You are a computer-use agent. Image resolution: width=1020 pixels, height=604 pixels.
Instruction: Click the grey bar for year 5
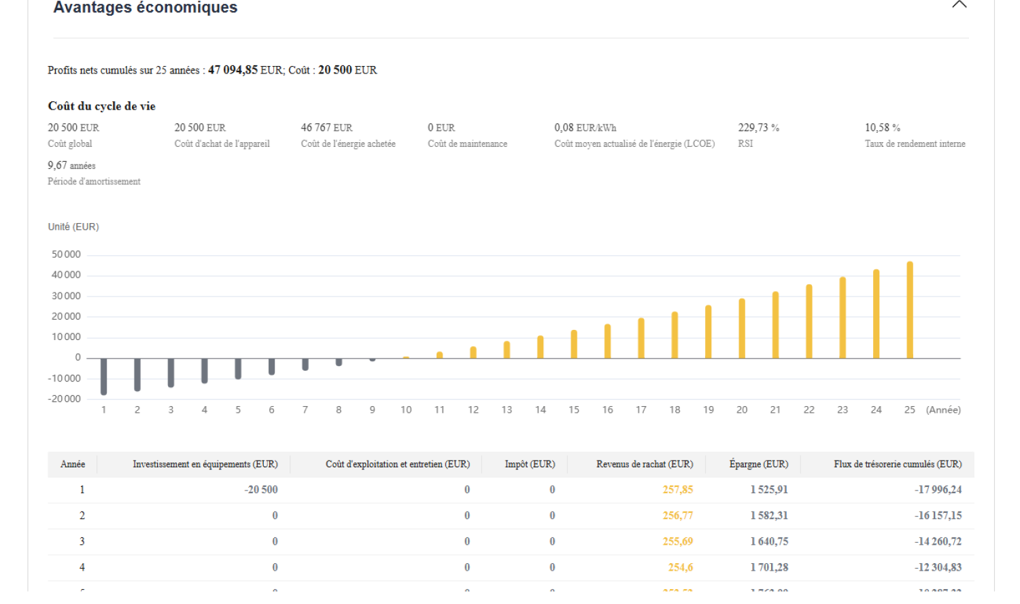click(238, 369)
